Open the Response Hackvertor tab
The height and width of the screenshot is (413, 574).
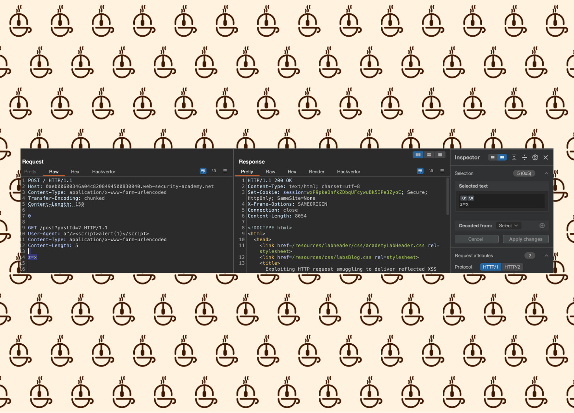pyautogui.click(x=349, y=172)
